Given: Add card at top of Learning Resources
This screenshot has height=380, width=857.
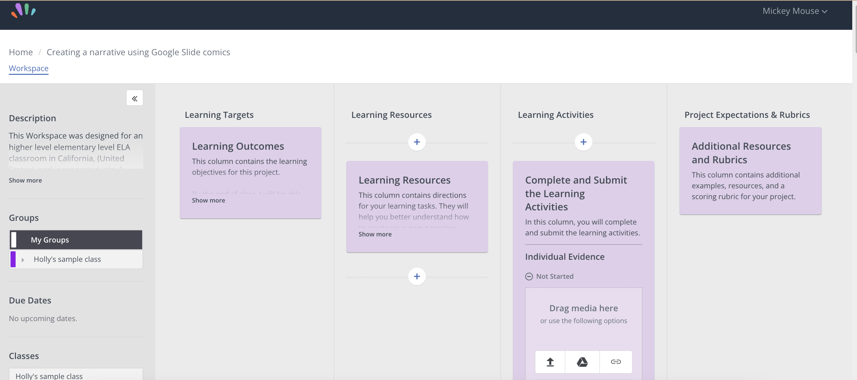Looking at the screenshot, I should point(417,142).
